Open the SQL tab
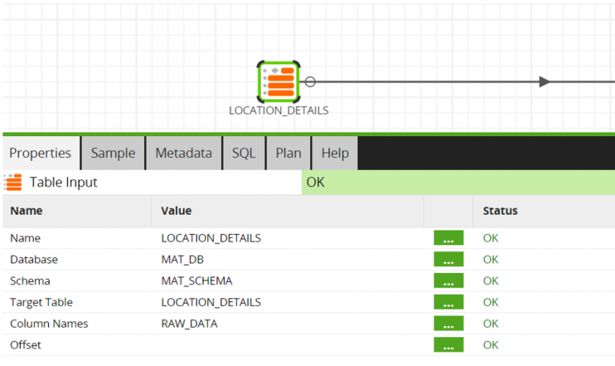The height and width of the screenshot is (366, 615). (x=243, y=153)
